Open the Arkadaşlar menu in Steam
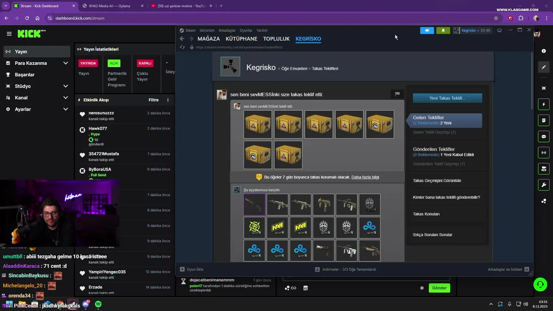The width and height of the screenshot is (553, 311). point(227,31)
